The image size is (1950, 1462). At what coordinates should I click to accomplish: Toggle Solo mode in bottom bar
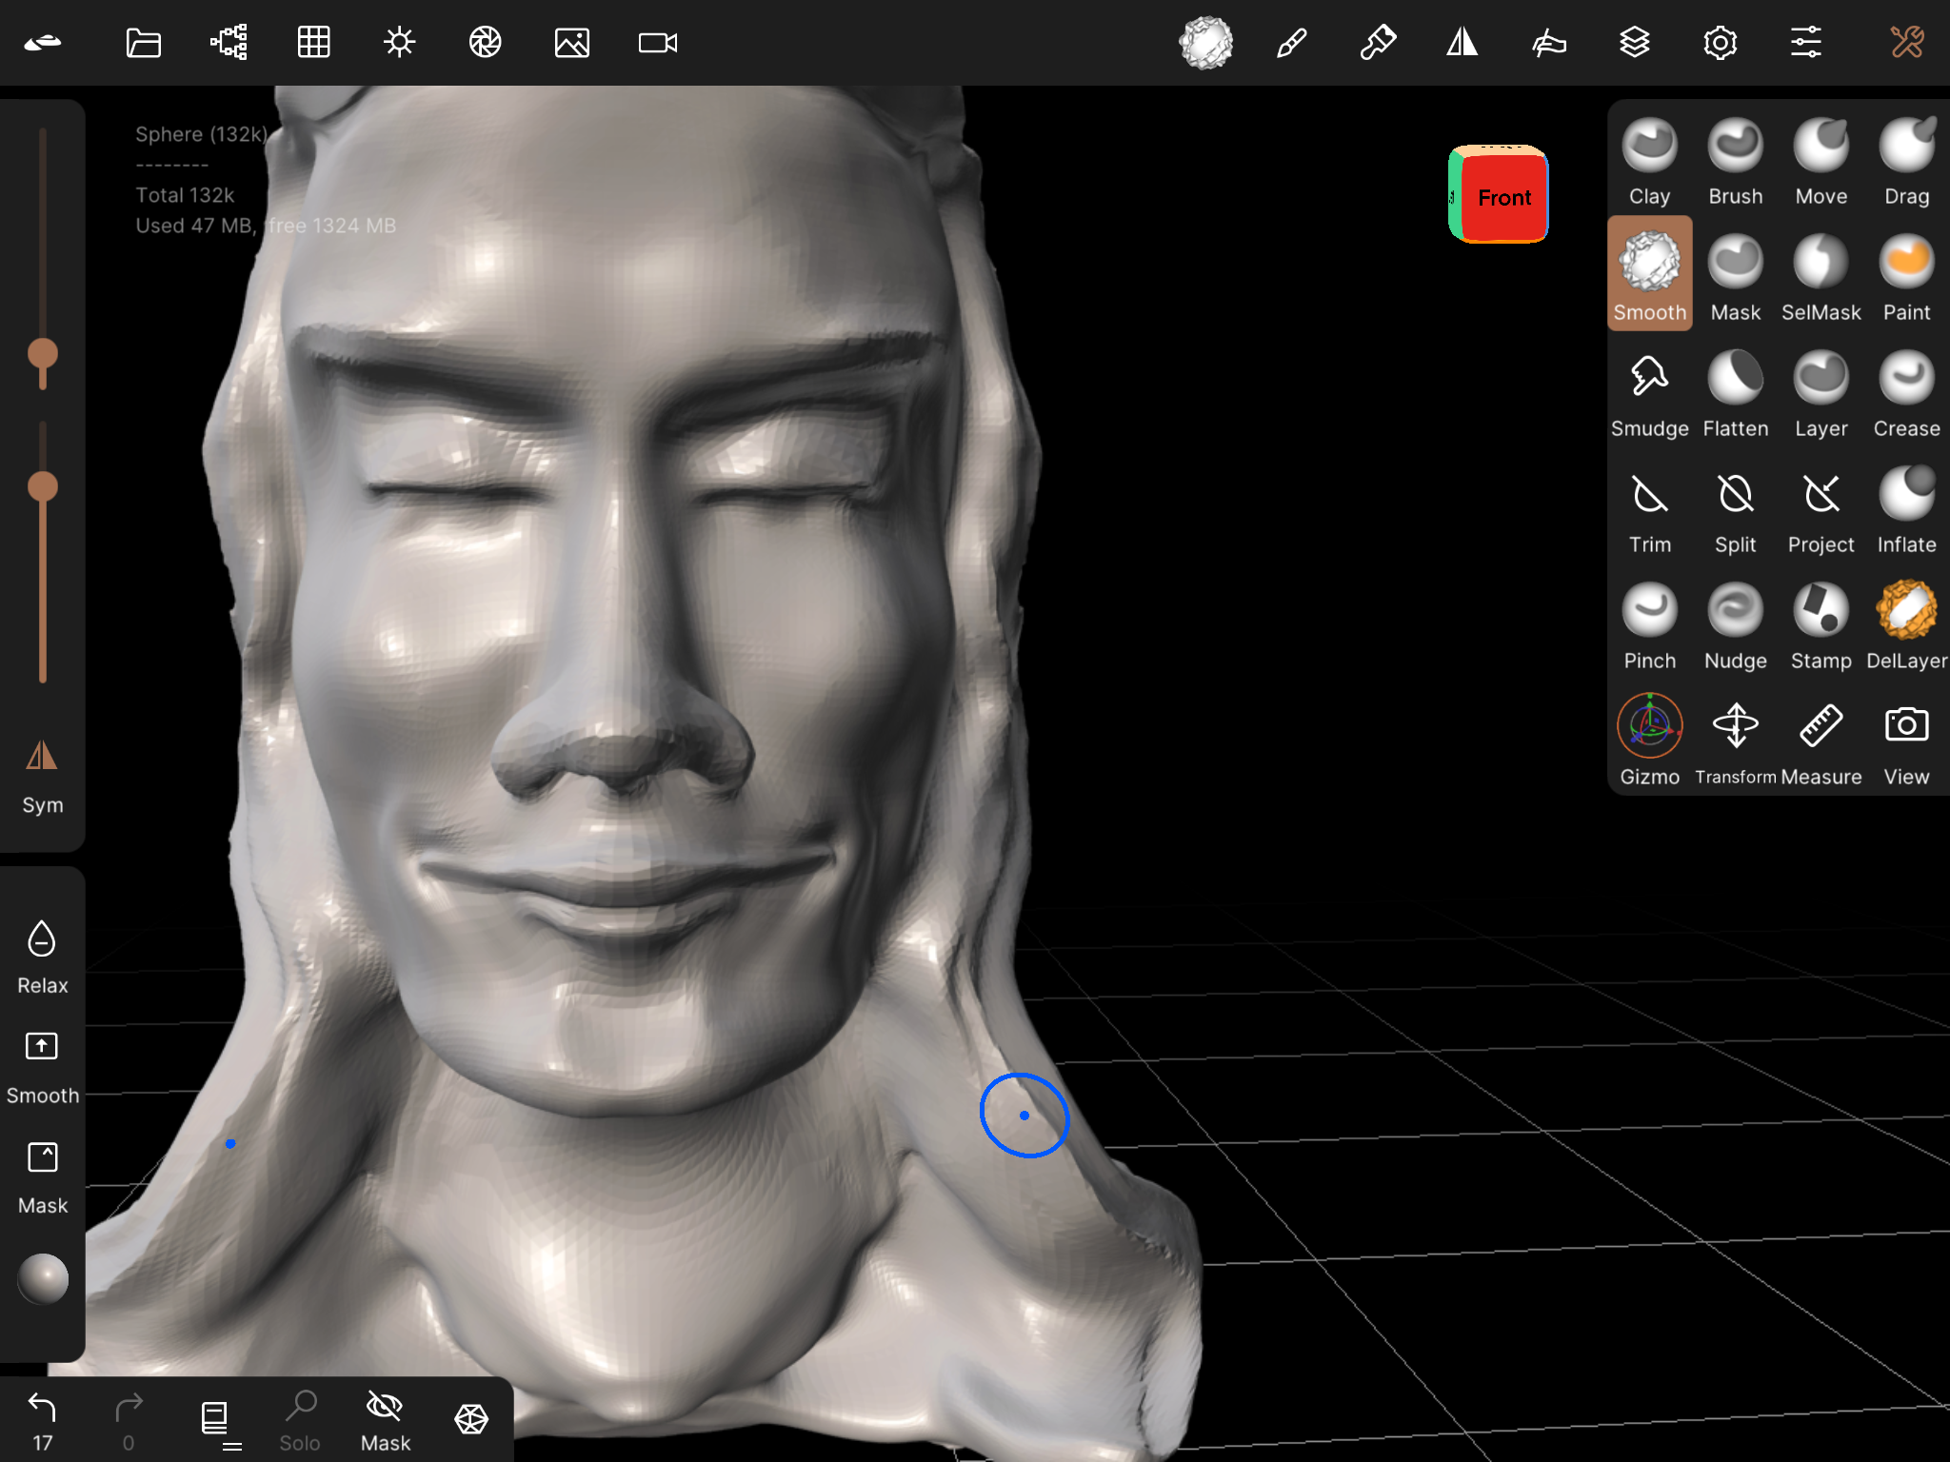click(x=300, y=1420)
